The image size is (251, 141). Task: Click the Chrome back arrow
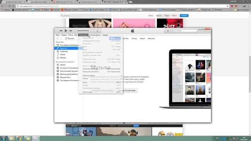pyautogui.click(x=2, y=6)
